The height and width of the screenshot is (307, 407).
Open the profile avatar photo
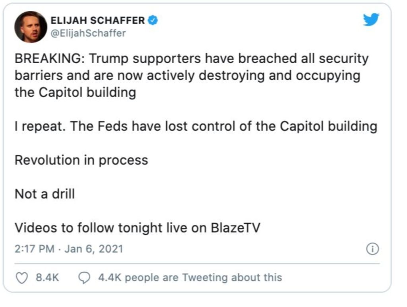(31, 27)
